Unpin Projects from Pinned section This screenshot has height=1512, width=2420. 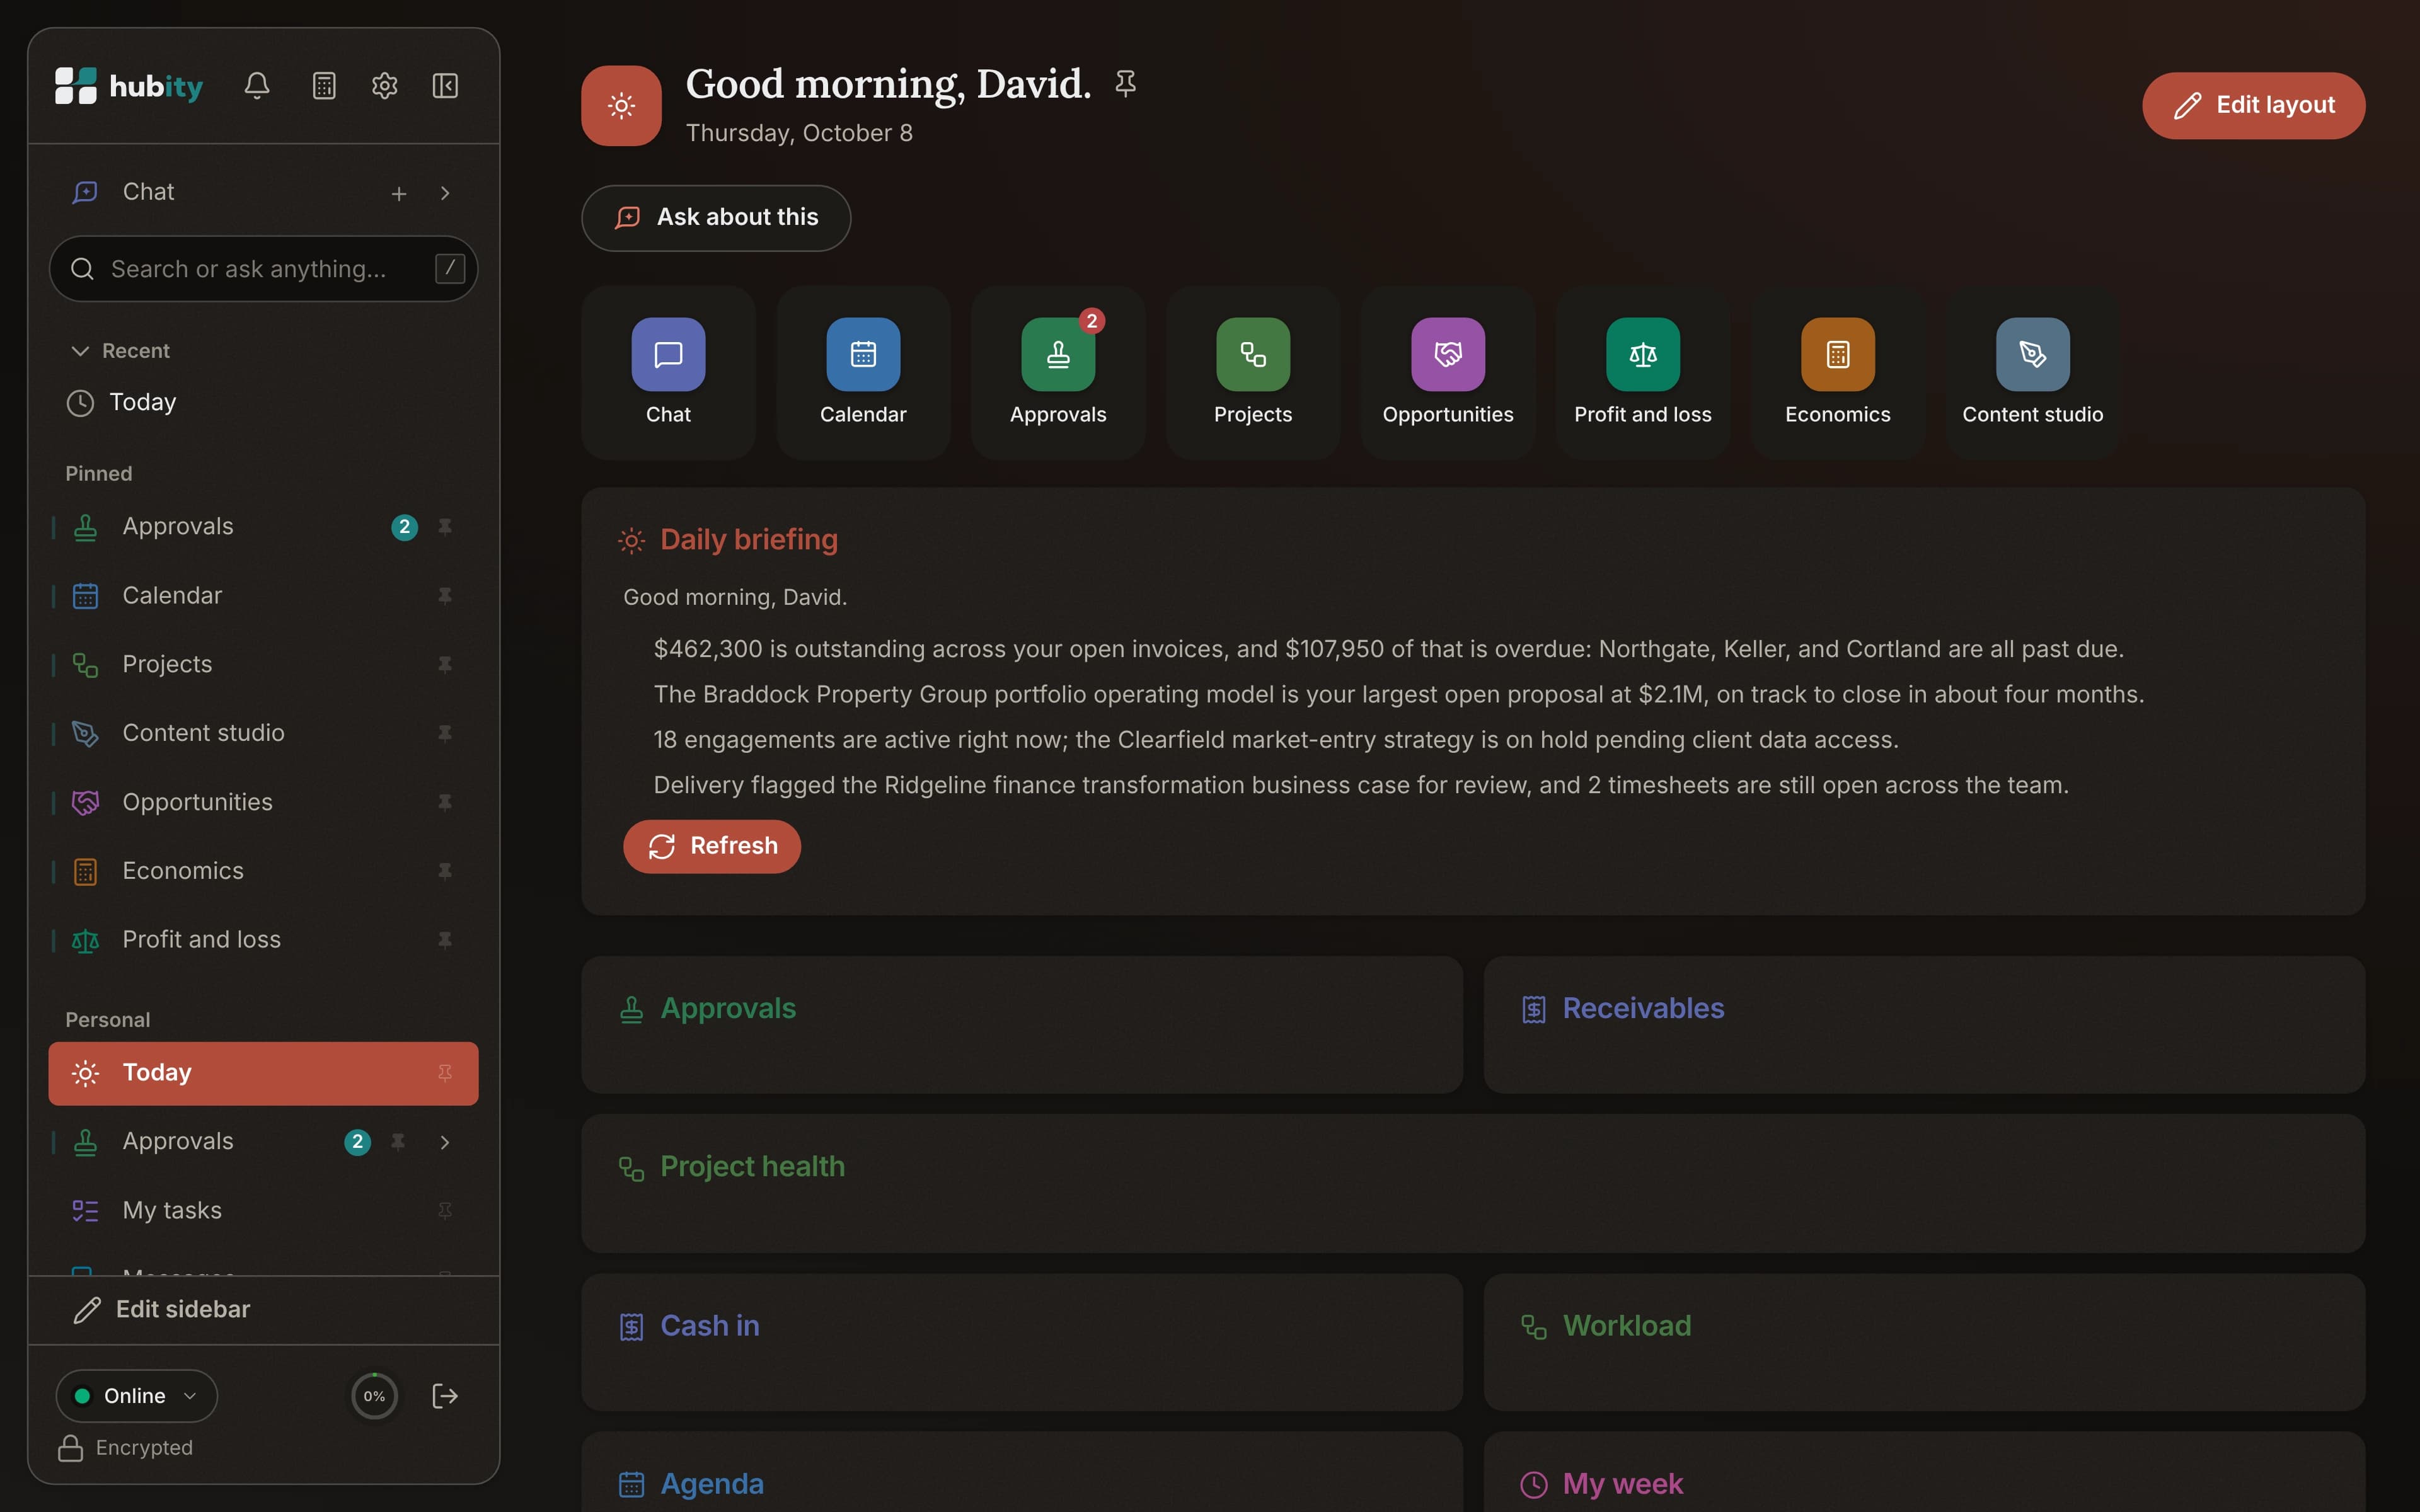445,665
